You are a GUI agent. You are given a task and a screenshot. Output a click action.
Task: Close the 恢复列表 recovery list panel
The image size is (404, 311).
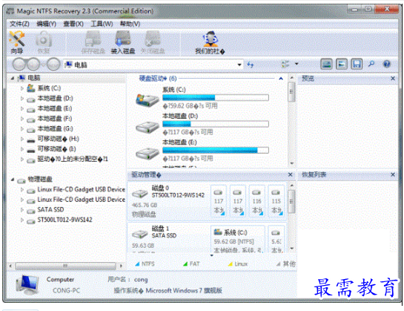pos(393,174)
